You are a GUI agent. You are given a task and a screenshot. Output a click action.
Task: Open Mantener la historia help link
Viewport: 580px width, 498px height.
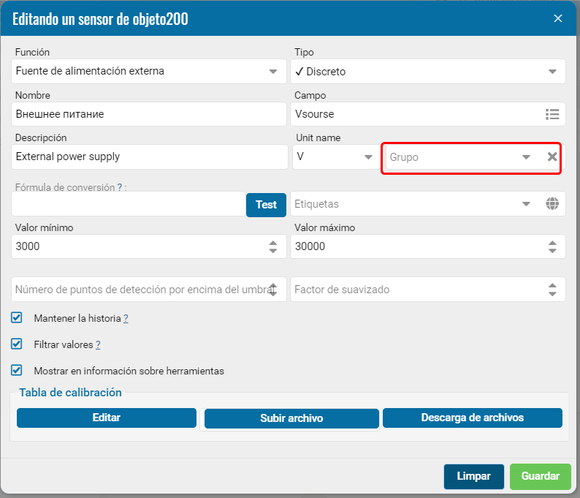point(126,318)
